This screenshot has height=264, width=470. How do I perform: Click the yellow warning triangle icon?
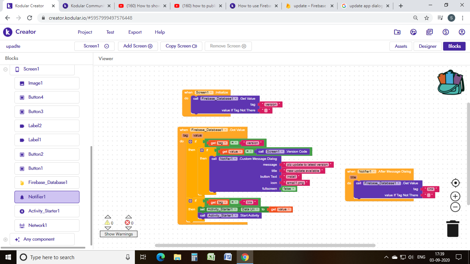coord(107,223)
